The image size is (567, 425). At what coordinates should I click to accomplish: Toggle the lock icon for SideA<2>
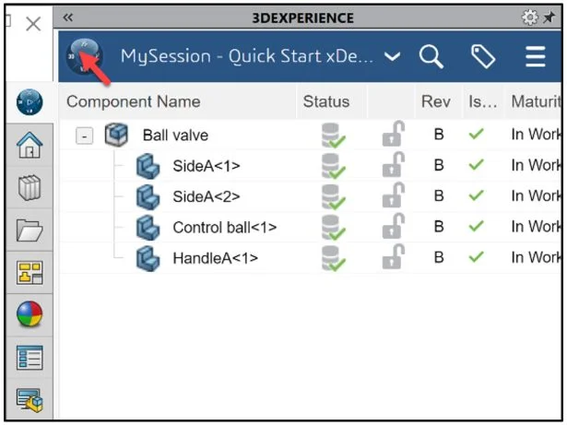coord(394,196)
